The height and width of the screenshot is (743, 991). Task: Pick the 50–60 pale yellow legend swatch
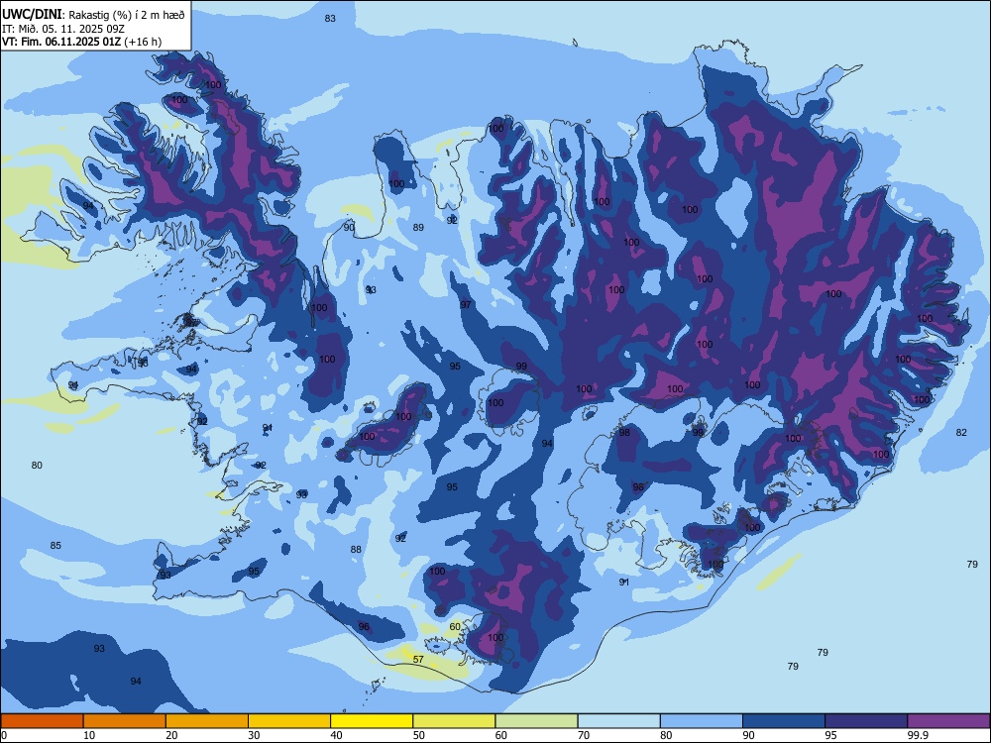pos(454,721)
